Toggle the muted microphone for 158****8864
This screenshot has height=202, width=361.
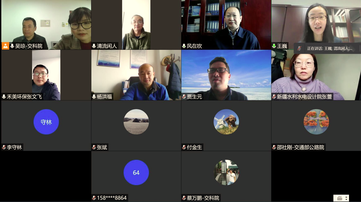pos(94,198)
